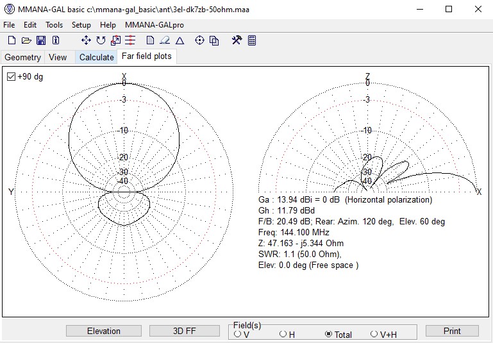
Task: Open the File menu
Action: pos(9,25)
